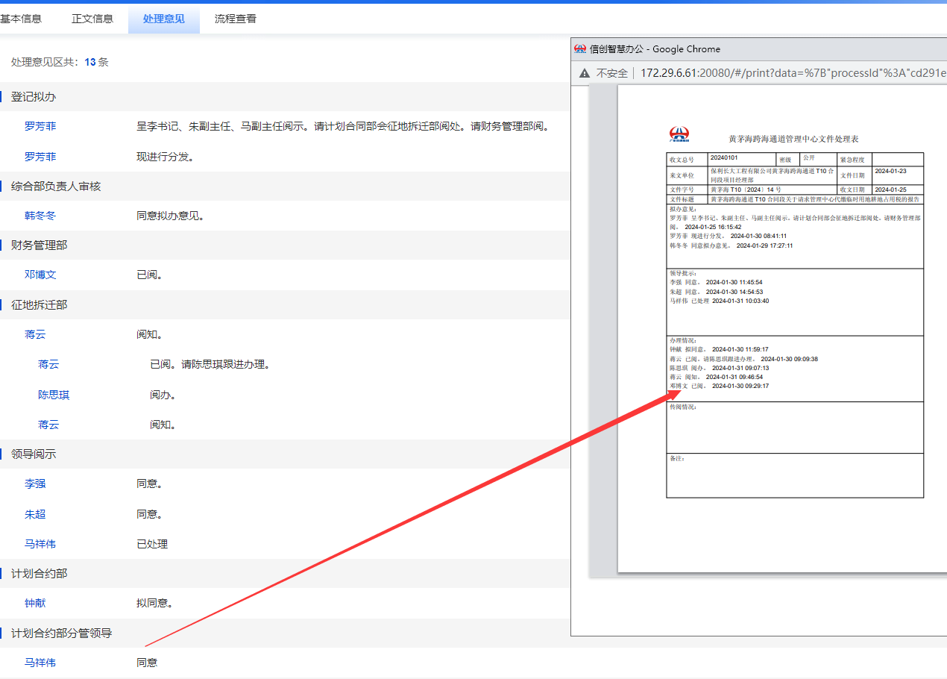Open the 邓博文 name link
Viewport: 947px width, 679px height.
(40, 275)
